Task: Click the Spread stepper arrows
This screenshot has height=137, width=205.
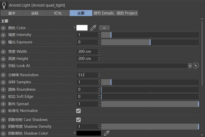Action: [x=99, y=104]
